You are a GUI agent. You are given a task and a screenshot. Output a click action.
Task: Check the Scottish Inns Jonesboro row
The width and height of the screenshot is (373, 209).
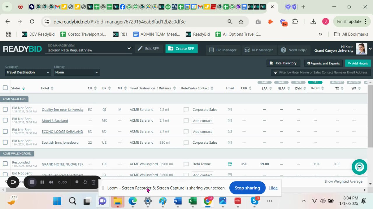5,142
